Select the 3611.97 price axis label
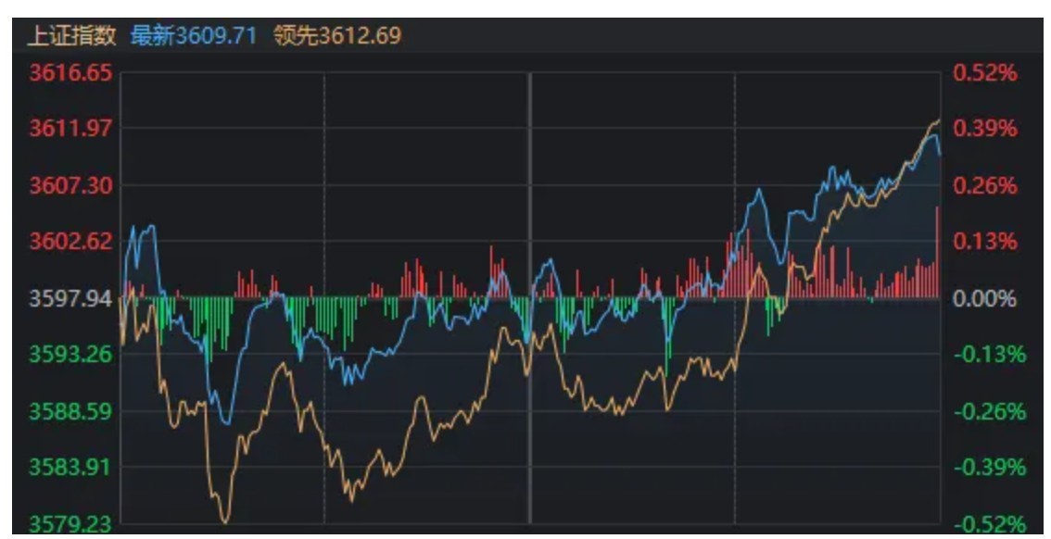 (x=70, y=128)
